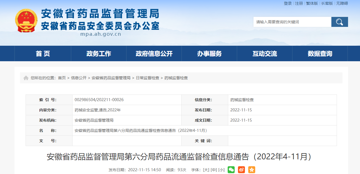Viewport: 360px width, 174px height.
Task: Focus the keyword search input box
Action: [292, 22]
